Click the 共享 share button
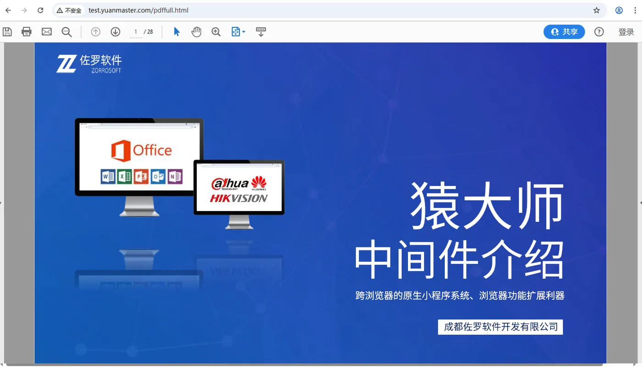 564,32
